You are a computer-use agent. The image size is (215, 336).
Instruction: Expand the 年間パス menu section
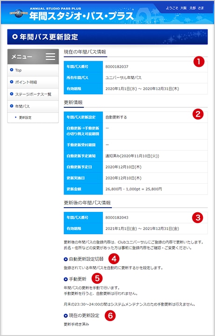[33, 106]
